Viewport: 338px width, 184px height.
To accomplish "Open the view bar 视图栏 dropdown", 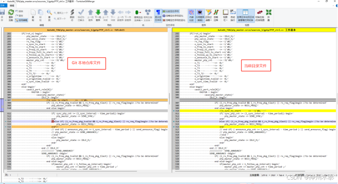I will coord(225,15).
